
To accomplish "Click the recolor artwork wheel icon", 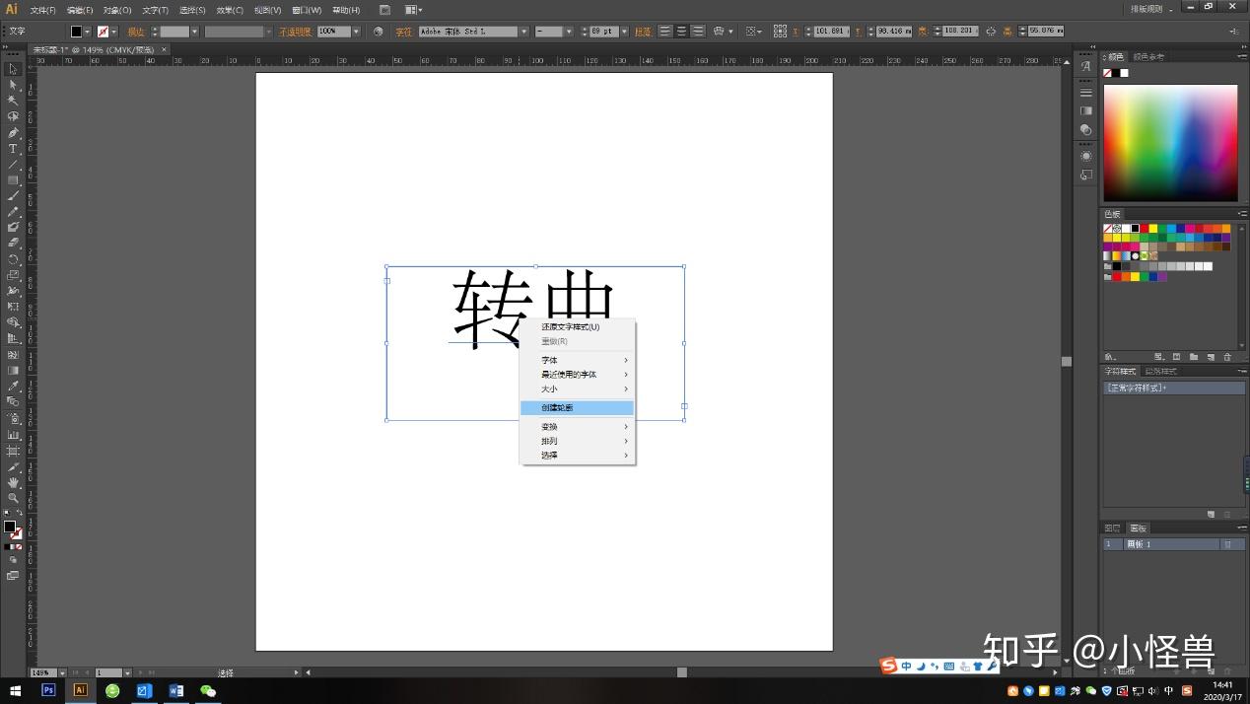I will 378,32.
